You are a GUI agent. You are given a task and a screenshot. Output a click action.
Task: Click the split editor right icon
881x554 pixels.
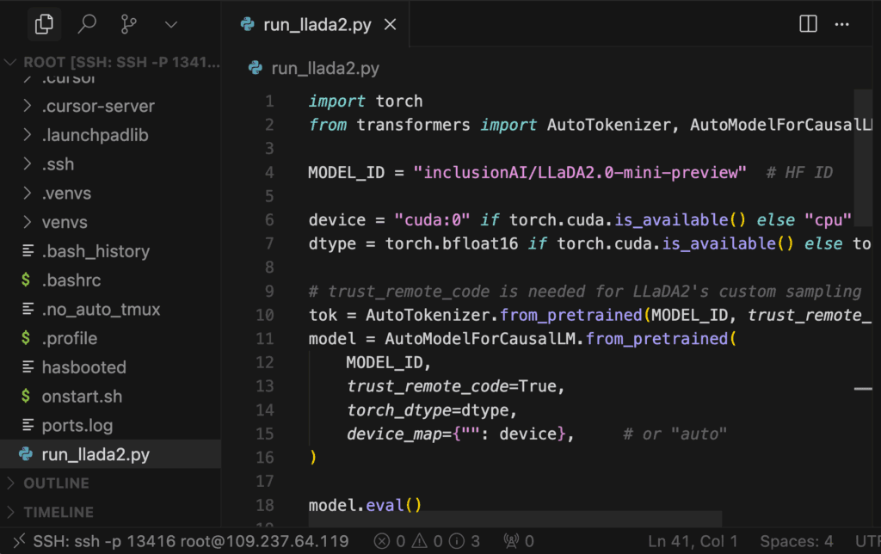pyautogui.click(x=808, y=24)
